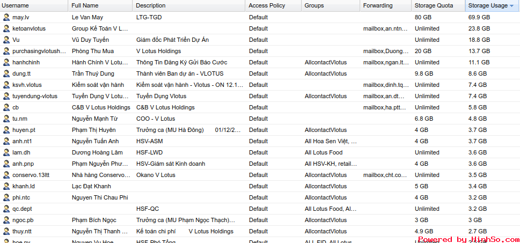
Task: Click the user icon for tu.nm
Action: pos(6,119)
